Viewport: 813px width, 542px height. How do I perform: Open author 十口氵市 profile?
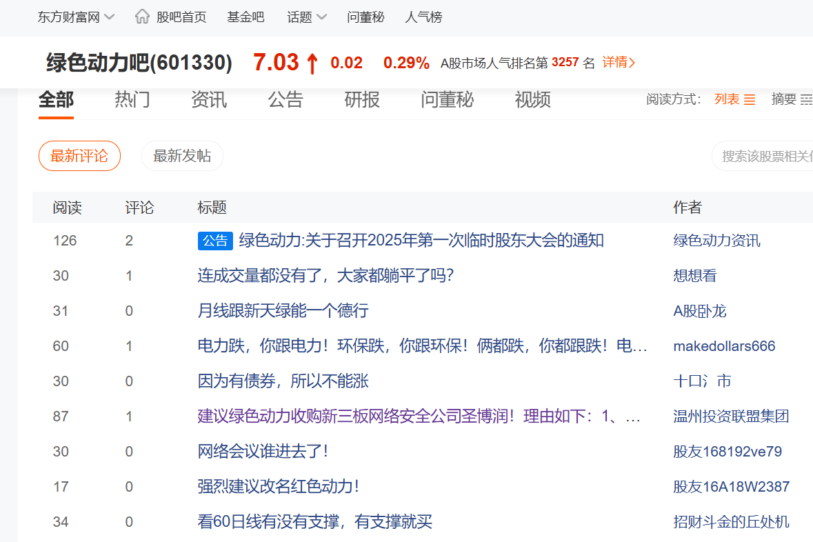[702, 381]
